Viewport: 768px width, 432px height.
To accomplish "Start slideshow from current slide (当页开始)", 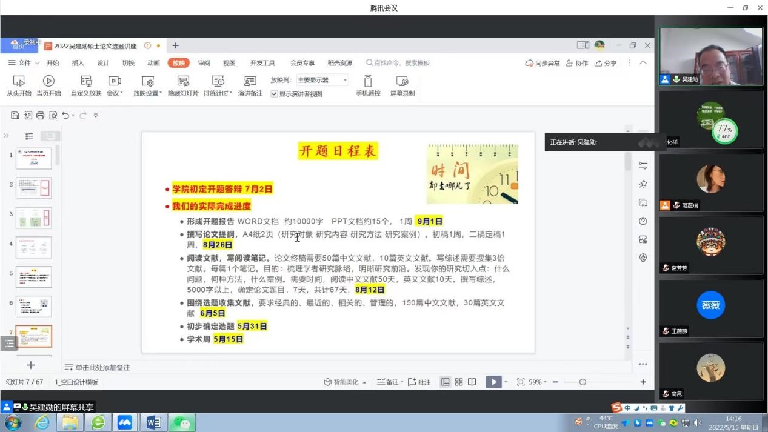I will [48, 85].
